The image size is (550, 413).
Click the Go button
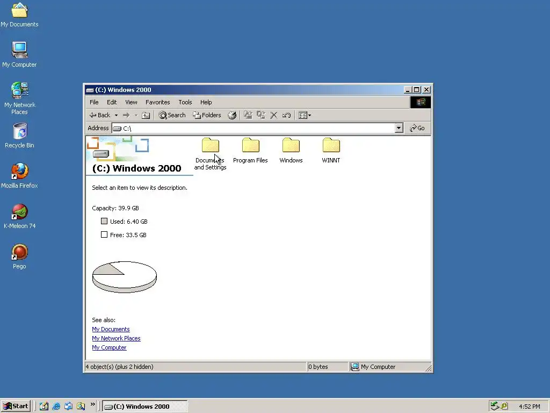click(417, 128)
